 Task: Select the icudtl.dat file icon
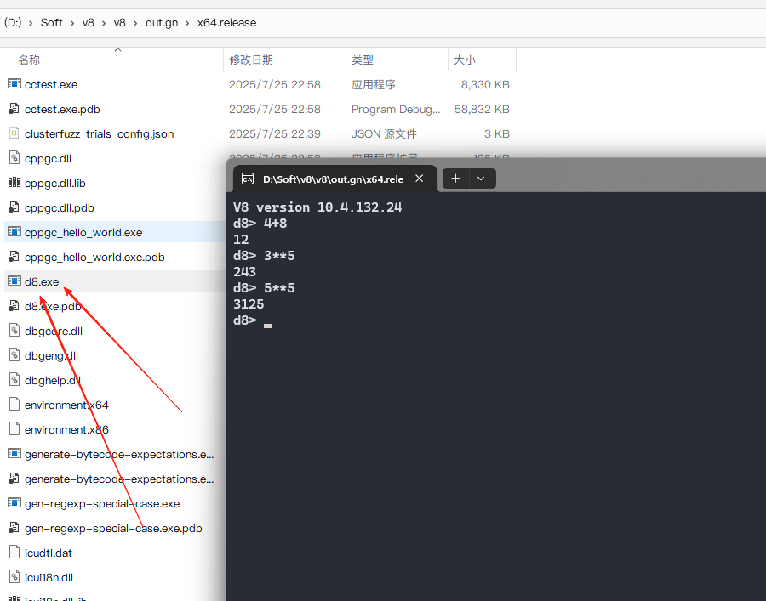click(x=14, y=553)
